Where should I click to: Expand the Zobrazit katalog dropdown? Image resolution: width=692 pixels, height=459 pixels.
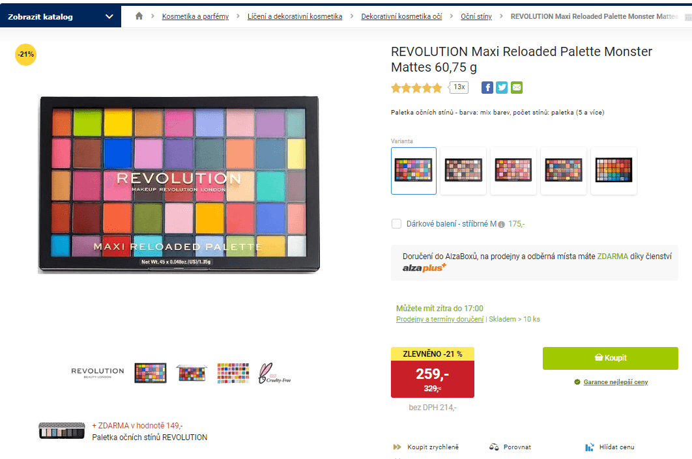coord(61,16)
